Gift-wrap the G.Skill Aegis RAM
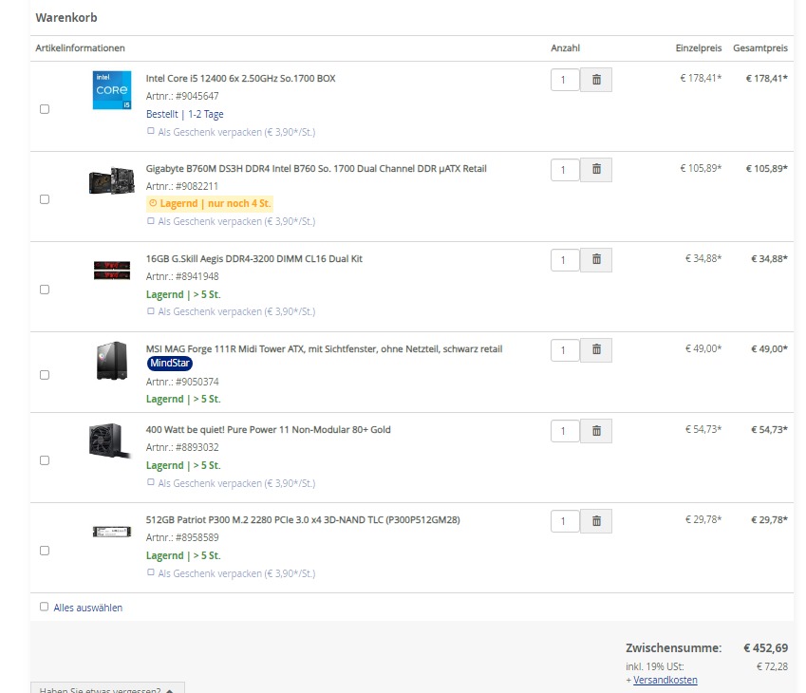The height and width of the screenshot is (693, 806). 151,311
